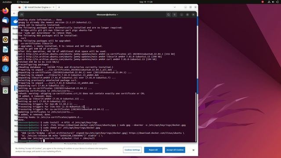Viewport: 281px width, 158px height.
Task: Launch Firefox from the dock
Action: coord(5,11)
